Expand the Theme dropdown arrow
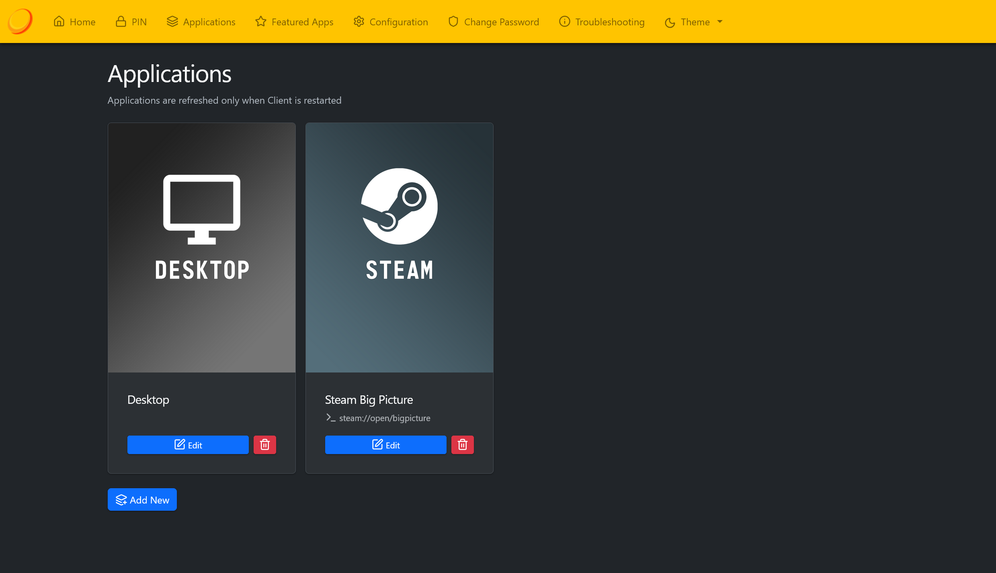Image resolution: width=996 pixels, height=573 pixels. point(720,22)
